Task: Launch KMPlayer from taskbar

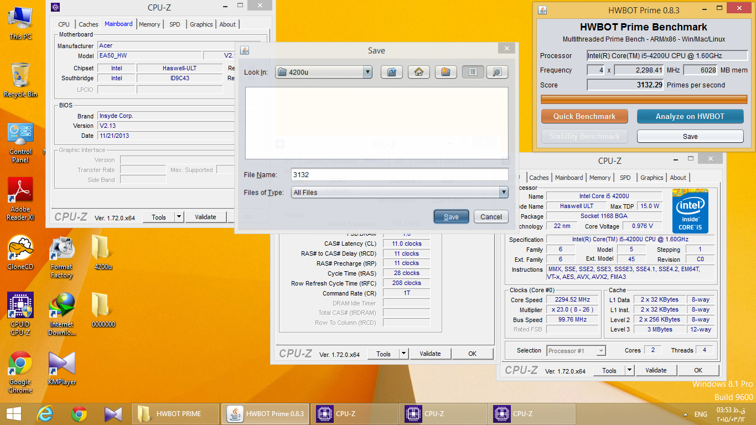Action: 113,413
